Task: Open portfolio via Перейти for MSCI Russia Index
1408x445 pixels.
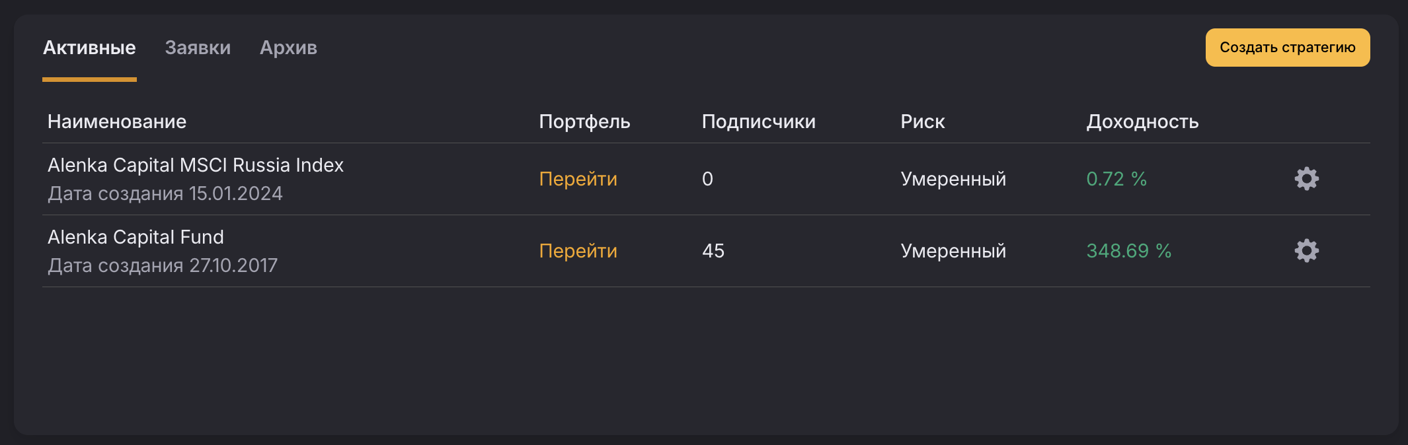Action: point(578,178)
